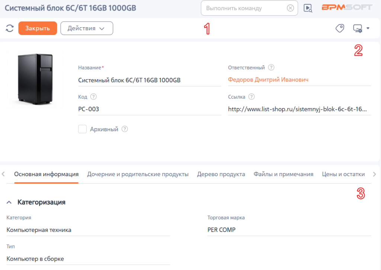Image resolution: width=381 pixels, height=270 pixels.
Task: Click the page title Системный блок 6C/6T 16GB 1000GB
Action: [x=70, y=8]
